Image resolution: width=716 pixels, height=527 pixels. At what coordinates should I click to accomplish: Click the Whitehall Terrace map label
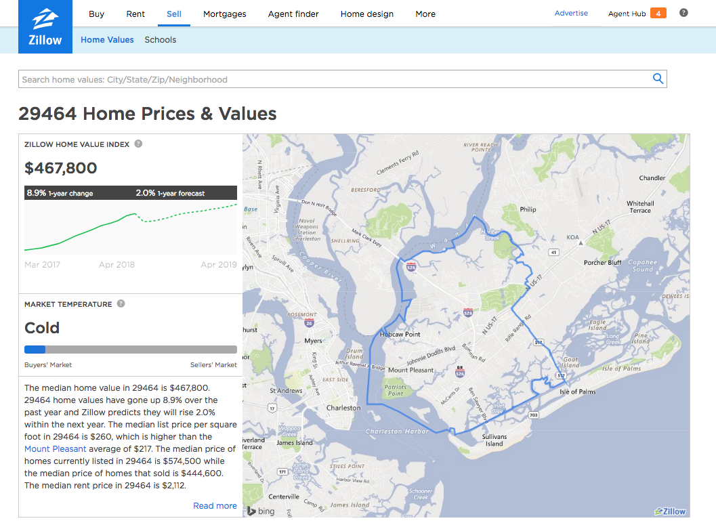click(x=640, y=207)
